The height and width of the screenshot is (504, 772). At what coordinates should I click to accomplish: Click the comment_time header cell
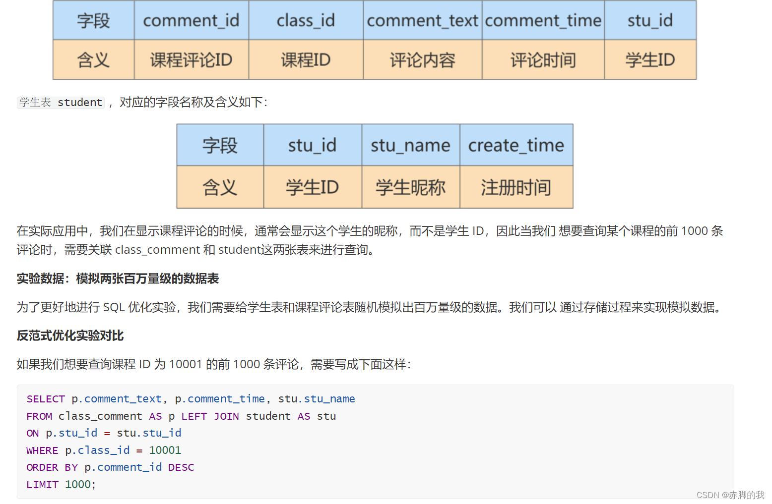coord(543,20)
